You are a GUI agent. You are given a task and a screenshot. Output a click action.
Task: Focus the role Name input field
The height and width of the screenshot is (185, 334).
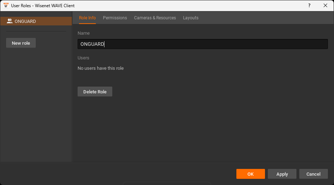point(203,44)
